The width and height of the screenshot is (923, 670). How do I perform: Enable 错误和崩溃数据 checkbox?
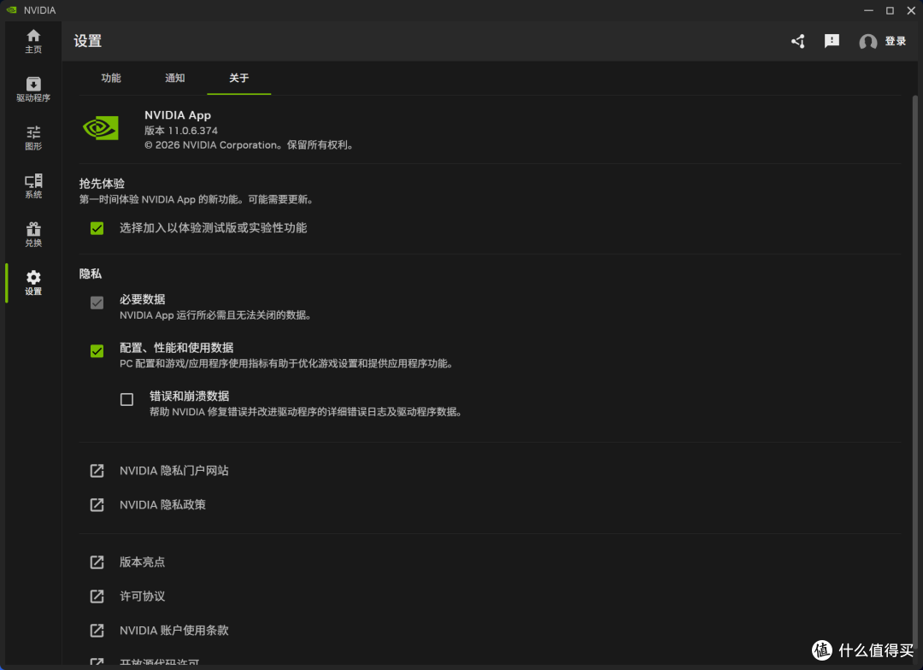coord(126,399)
